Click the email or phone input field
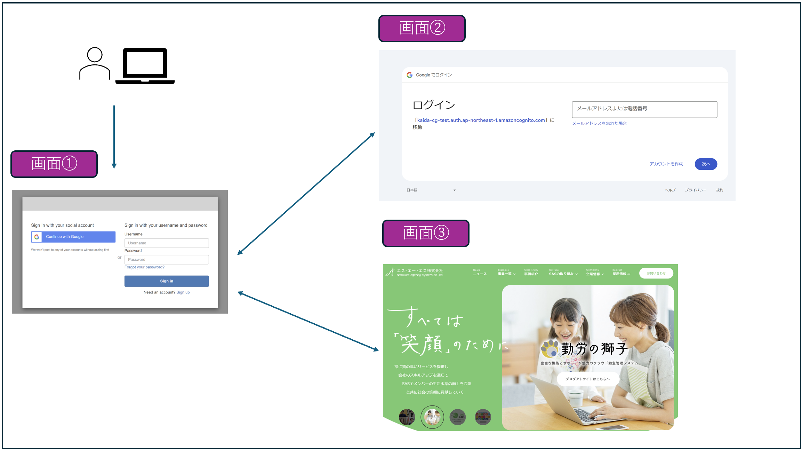The height and width of the screenshot is (449, 802). click(644, 109)
